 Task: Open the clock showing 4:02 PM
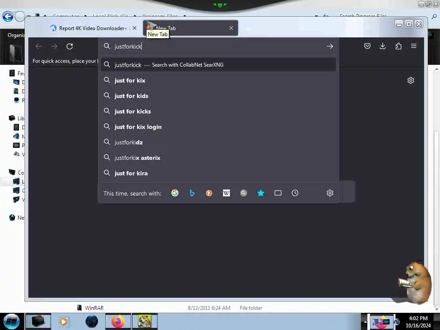[x=418, y=322]
